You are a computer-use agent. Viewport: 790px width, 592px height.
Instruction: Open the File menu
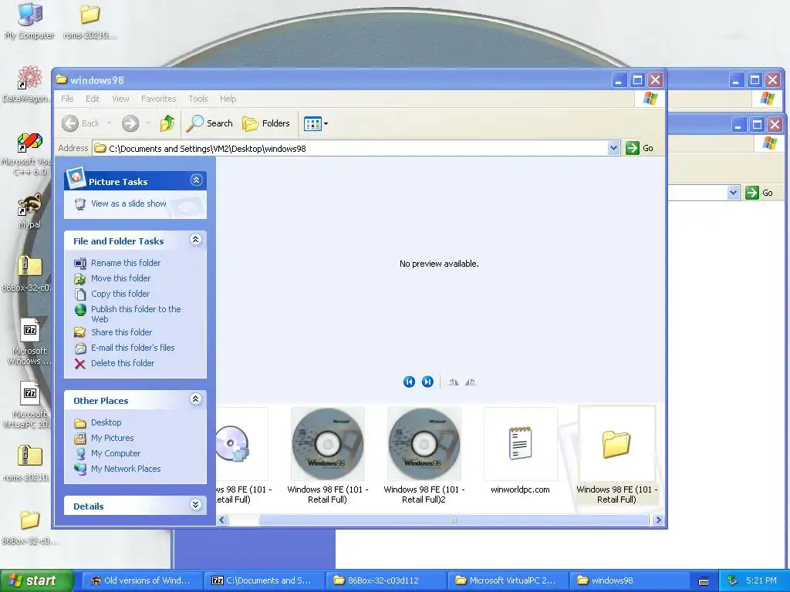pyautogui.click(x=68, y=99)
